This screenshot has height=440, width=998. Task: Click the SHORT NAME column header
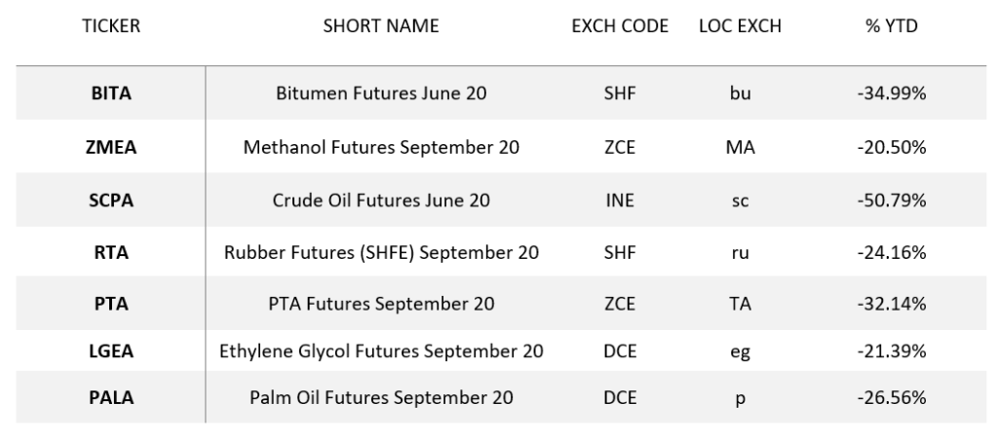click(381, 26)
